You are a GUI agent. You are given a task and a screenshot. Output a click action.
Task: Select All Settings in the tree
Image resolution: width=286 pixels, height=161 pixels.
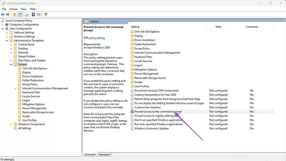pos(25,128)
